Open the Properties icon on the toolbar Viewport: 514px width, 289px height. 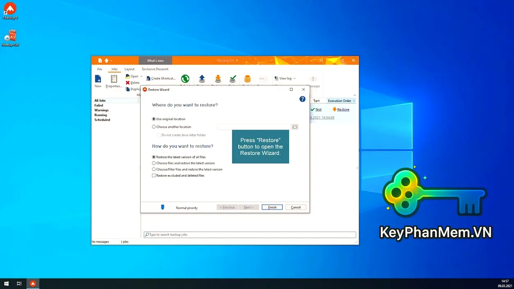point(113,79)
